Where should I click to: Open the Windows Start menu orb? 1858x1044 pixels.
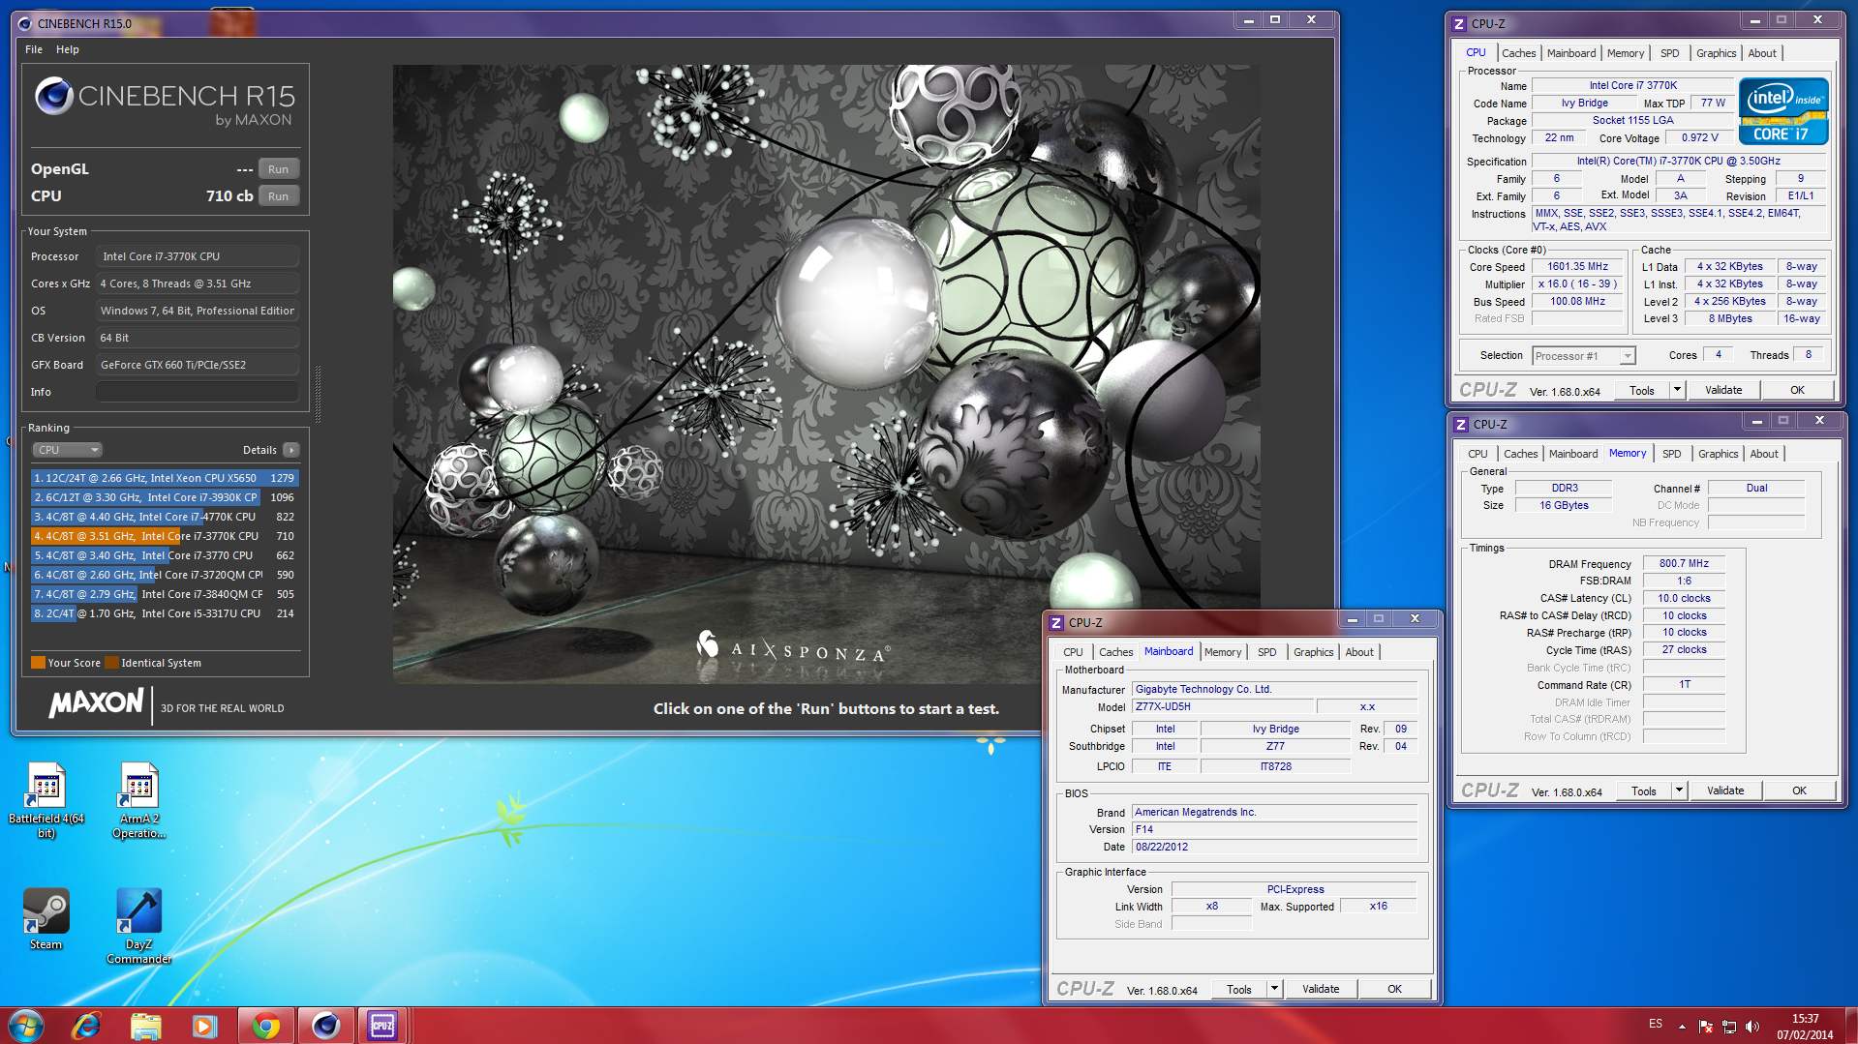[26, 1026]
